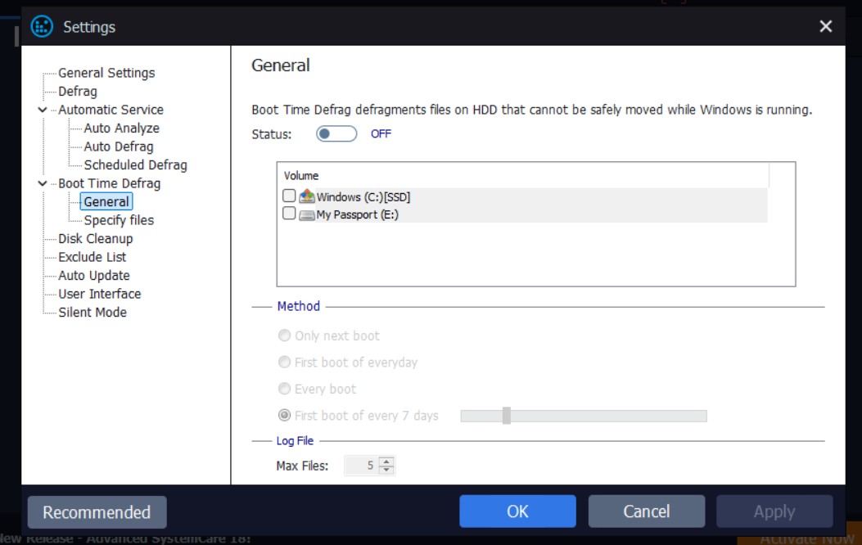Click the Windows (C:) drive icon
This screenshot has height=545, width=862.
pyautogui.click(x=307, y=196)
